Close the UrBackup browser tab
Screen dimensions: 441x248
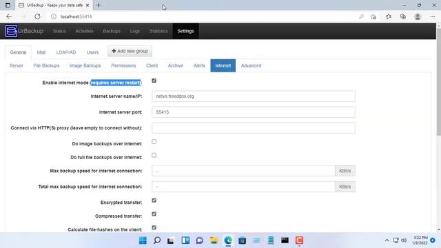point(88,5)
